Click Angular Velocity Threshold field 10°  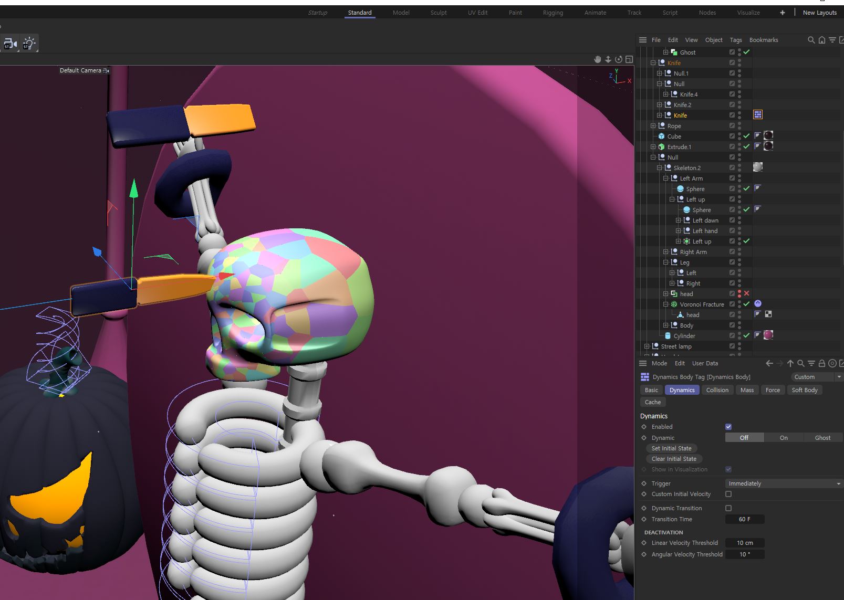(744, 554)
